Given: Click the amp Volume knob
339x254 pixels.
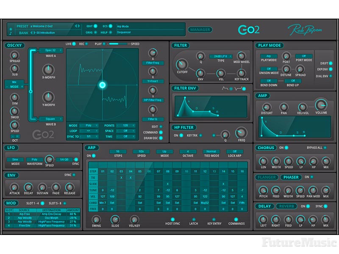Looking at the screenshot, I should tap(321, 105).
